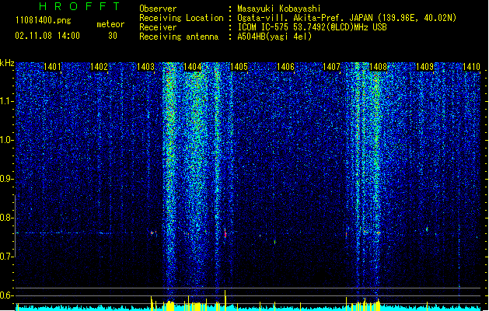This screenshot has height=311, width=489.
Task: Click the 1407 time marker
Action: click(x=331, y=67)
